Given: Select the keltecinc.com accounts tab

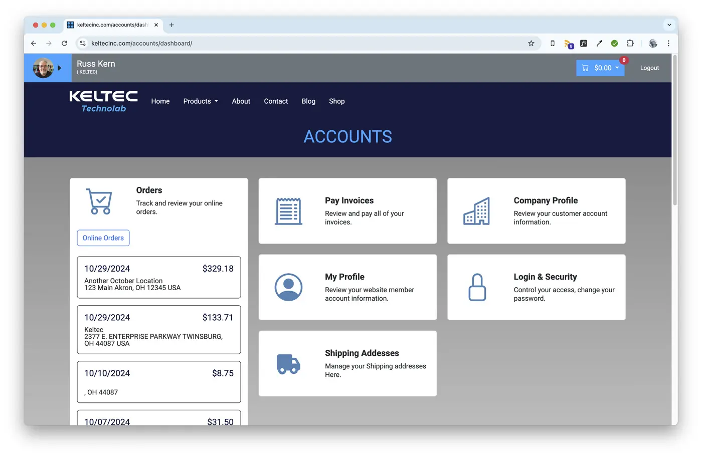Looking at the screenshot, I should point(113,25).
